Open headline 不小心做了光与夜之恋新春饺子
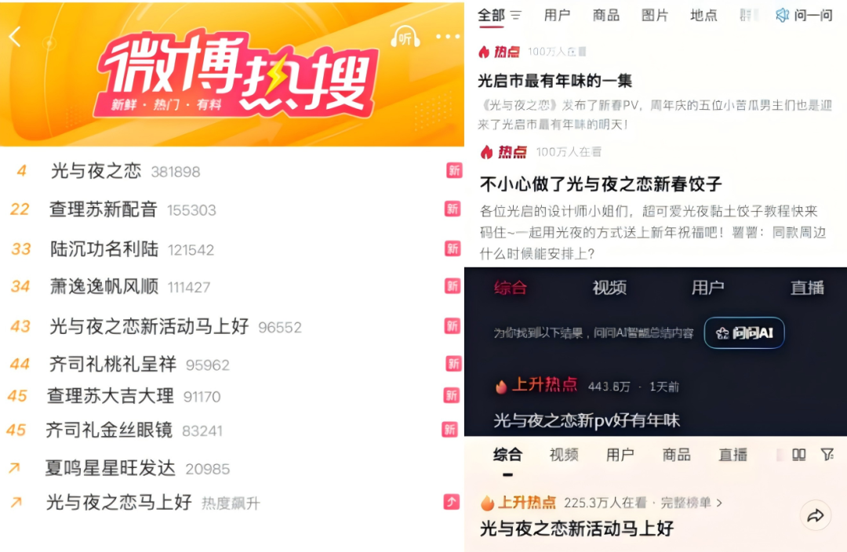847x552 pixels. click(x=600, y=184)
